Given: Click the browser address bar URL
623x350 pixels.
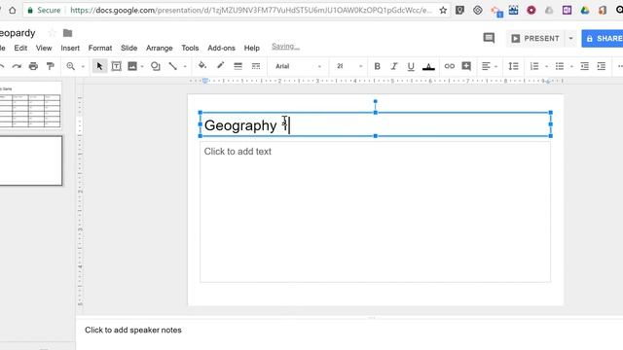Looking at the screenshot, I should point(251,11).
